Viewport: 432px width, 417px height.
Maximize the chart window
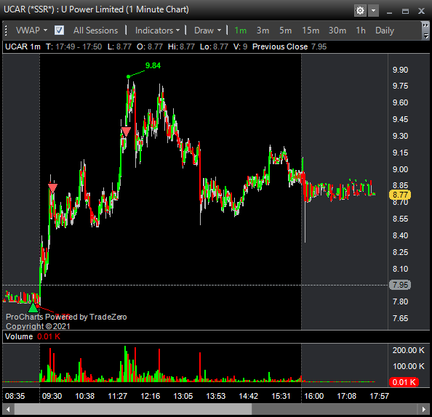[x=405, y=12]
